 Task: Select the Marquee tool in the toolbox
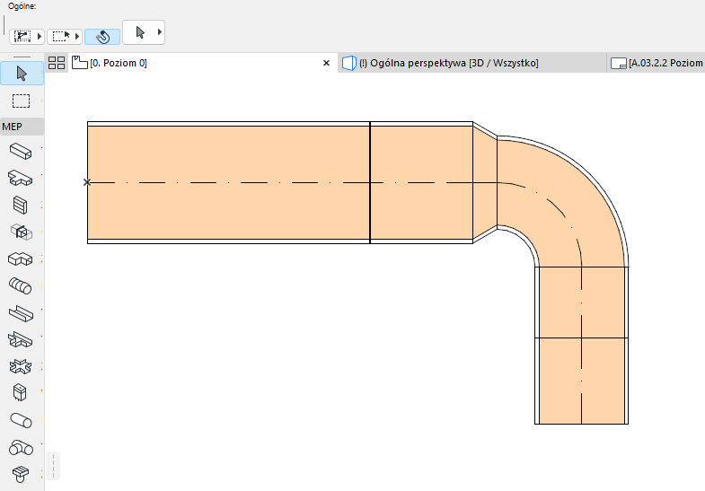(22, 101)
